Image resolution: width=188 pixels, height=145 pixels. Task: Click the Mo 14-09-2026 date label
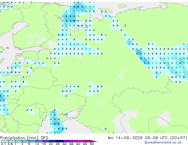[125, 138]
